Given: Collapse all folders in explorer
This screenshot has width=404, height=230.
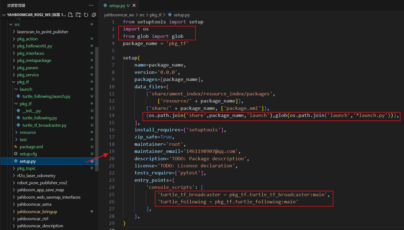Looking at the screenshot, I should pyautogui.click(x=94, y=15).
